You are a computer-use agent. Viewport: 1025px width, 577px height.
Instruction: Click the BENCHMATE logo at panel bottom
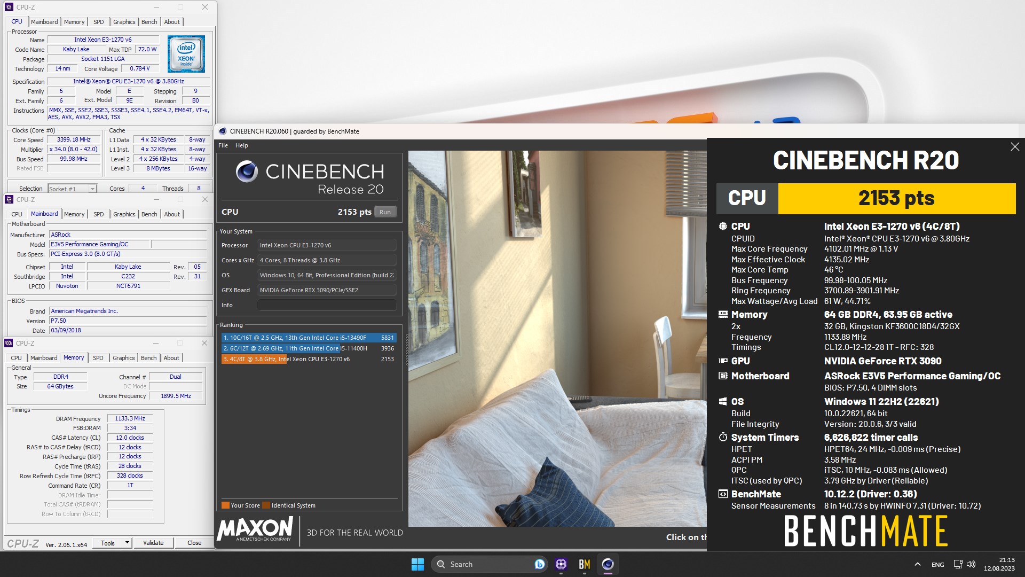pyautogui.click(x=866, y=531)
